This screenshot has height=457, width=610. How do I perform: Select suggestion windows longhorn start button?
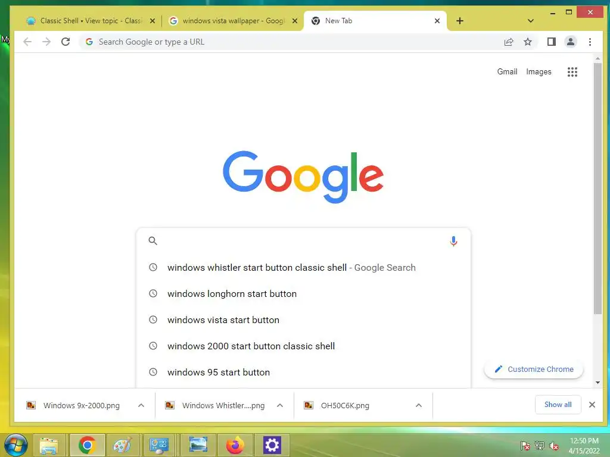click(303, 294)
